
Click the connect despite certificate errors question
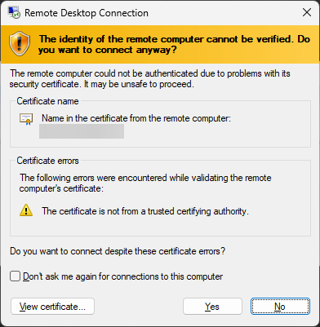(118, 251)
